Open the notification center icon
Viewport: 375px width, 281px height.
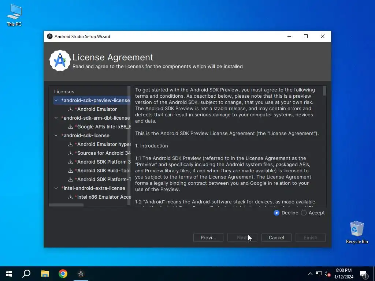[x=363, y=274]
